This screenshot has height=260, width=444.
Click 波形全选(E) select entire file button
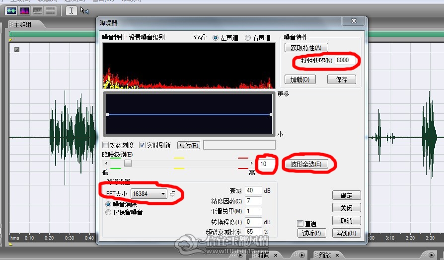coord(306,164)
